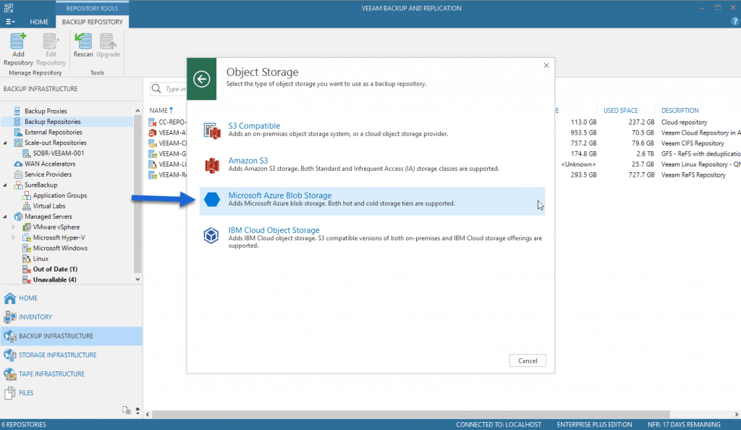Open the Inventory pane icon

[9, 317]
